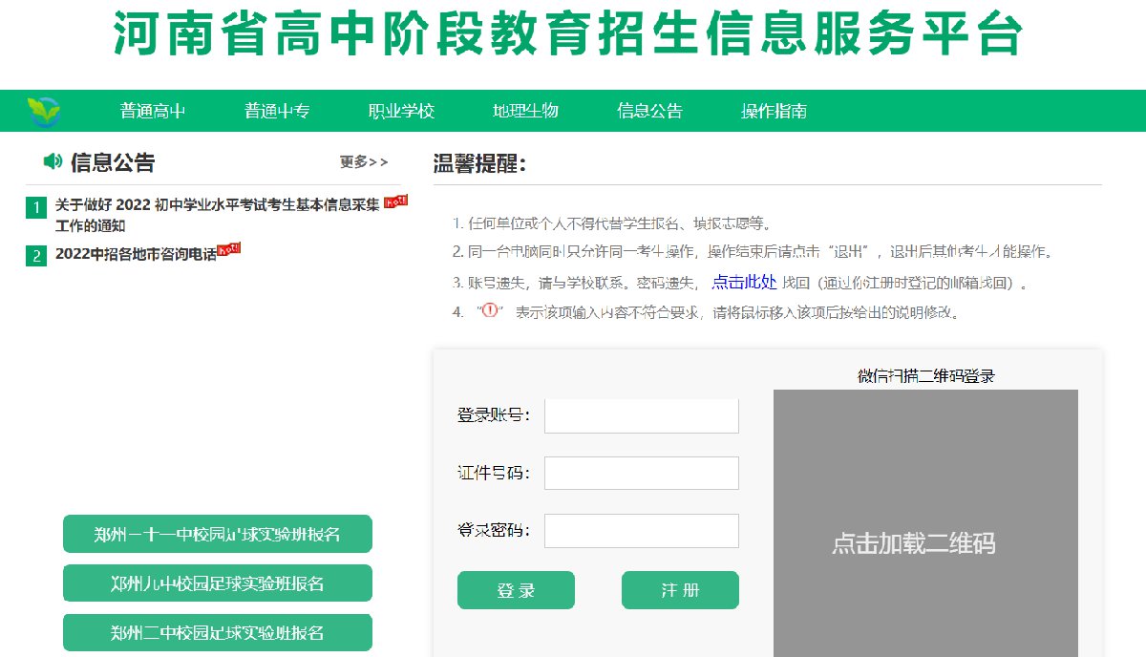Viewport: 1146px width, 657px height.
Task: Click the 温馨提醒 heading
Action: tap(479, 163)
